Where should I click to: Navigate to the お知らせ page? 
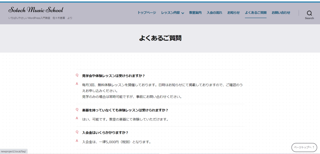coord(233,13)
